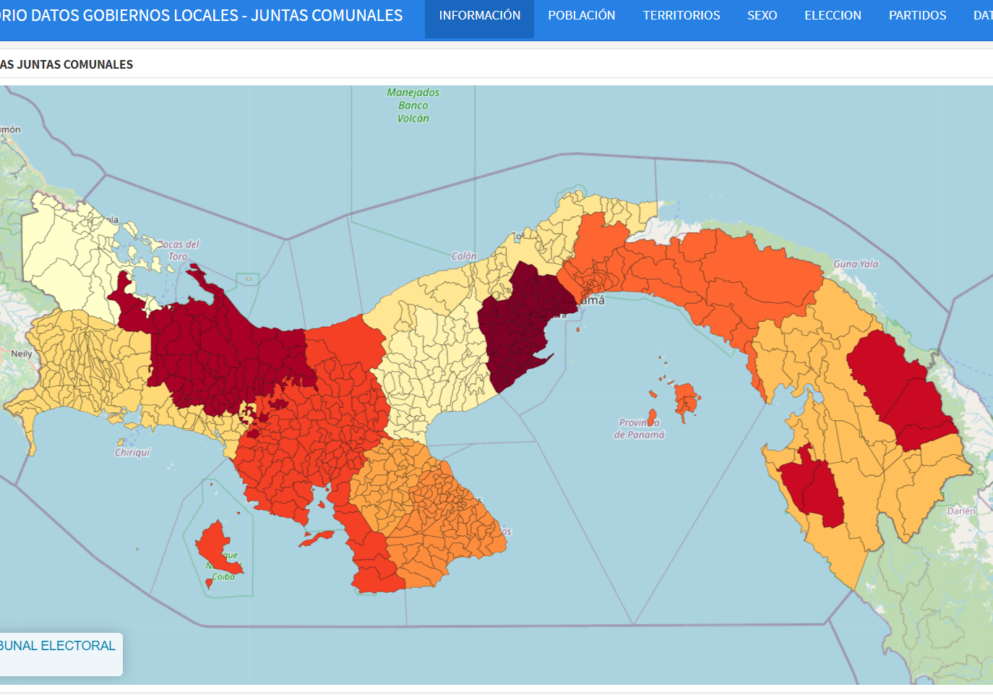Click the Guna Yala map label
993x695 pixels.
tap(856, 264)
